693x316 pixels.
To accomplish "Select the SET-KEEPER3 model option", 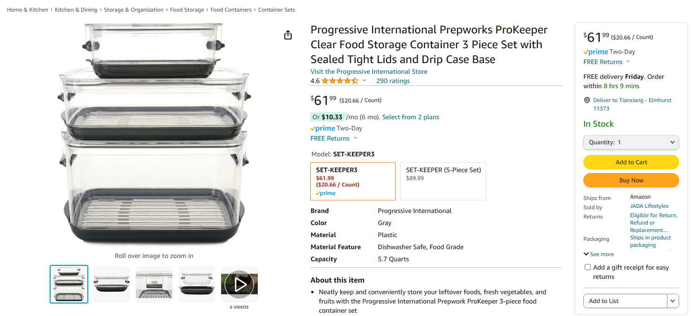I will (353, 181).
